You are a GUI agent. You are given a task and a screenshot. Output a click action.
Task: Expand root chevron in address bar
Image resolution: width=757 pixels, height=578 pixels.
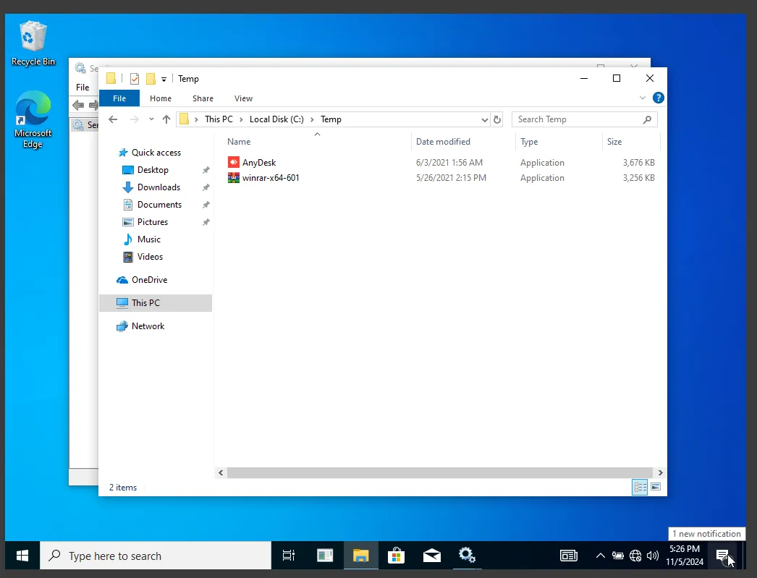[x=196, y=119]
